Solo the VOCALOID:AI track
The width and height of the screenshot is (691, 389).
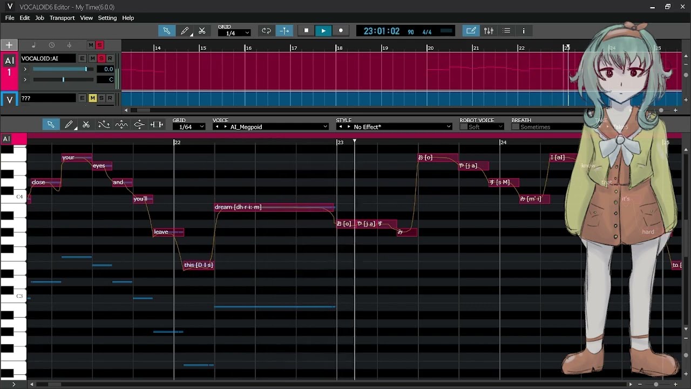pos(101,58)
